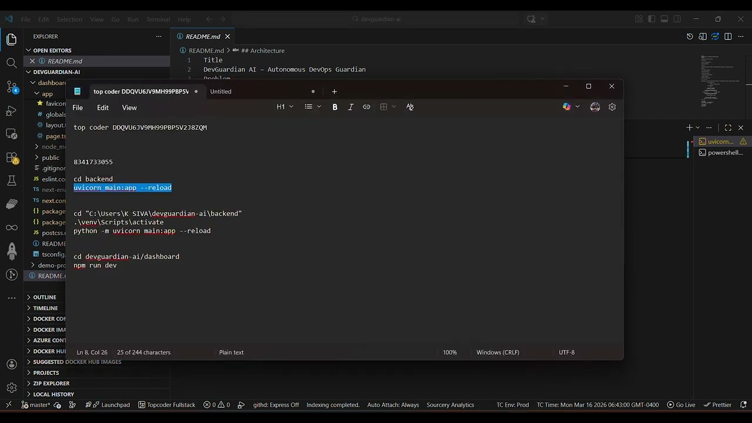
Task: Open Notepad settings gear
Action: pyautogui.click(x=612, y=107)
